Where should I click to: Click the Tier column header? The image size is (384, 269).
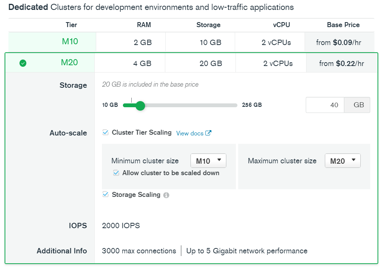coord(71,25)
